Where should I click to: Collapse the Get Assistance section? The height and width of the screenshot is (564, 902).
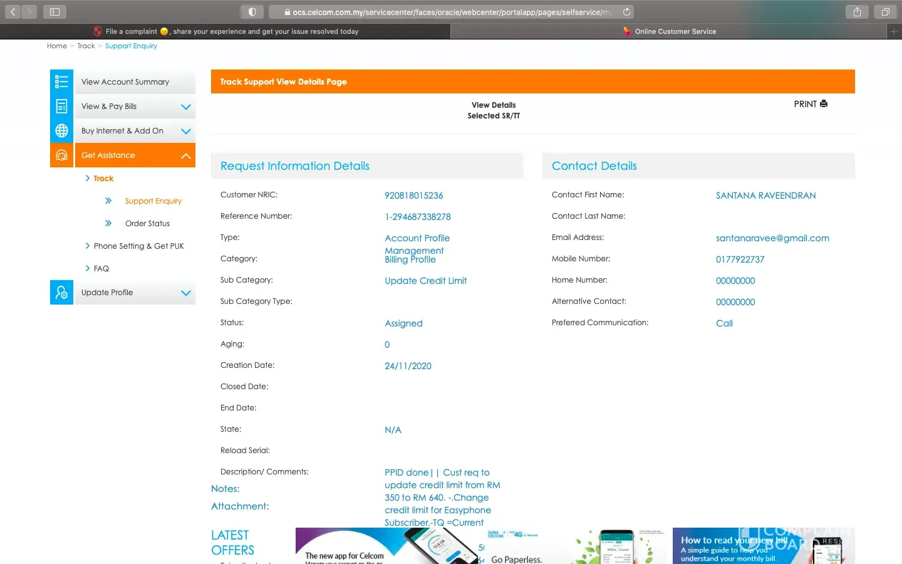[185, 156]
